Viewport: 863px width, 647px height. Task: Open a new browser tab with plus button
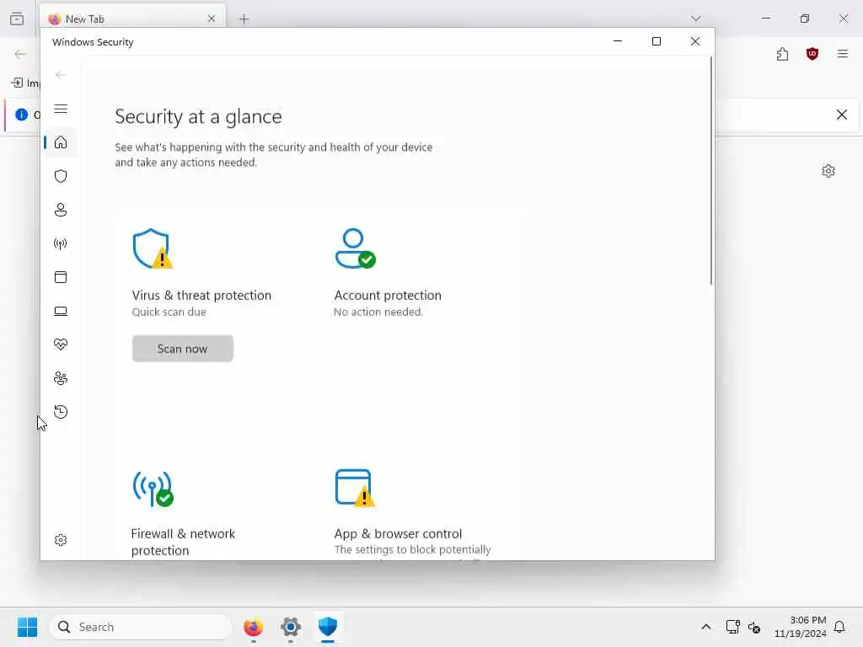pyautogui.click(x=244, y=19)
